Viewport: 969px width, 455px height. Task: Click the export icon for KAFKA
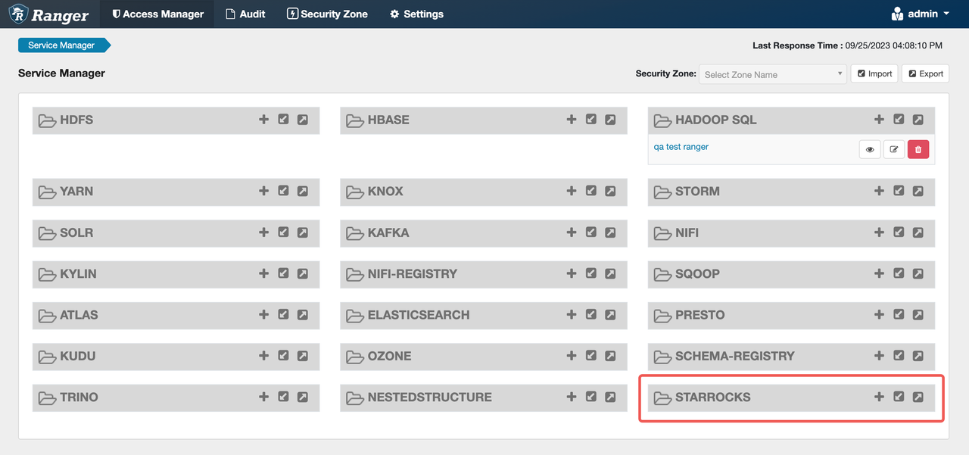pyautogui.click(x=610, y=232)
